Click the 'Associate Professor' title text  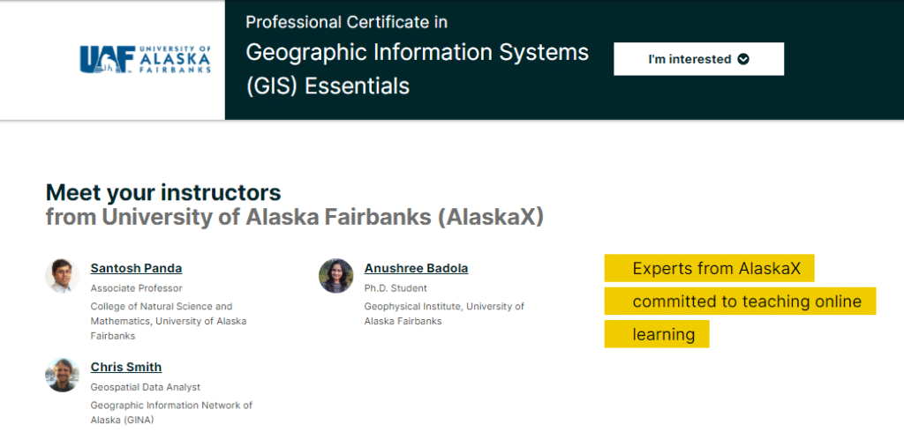pos(136,288)
